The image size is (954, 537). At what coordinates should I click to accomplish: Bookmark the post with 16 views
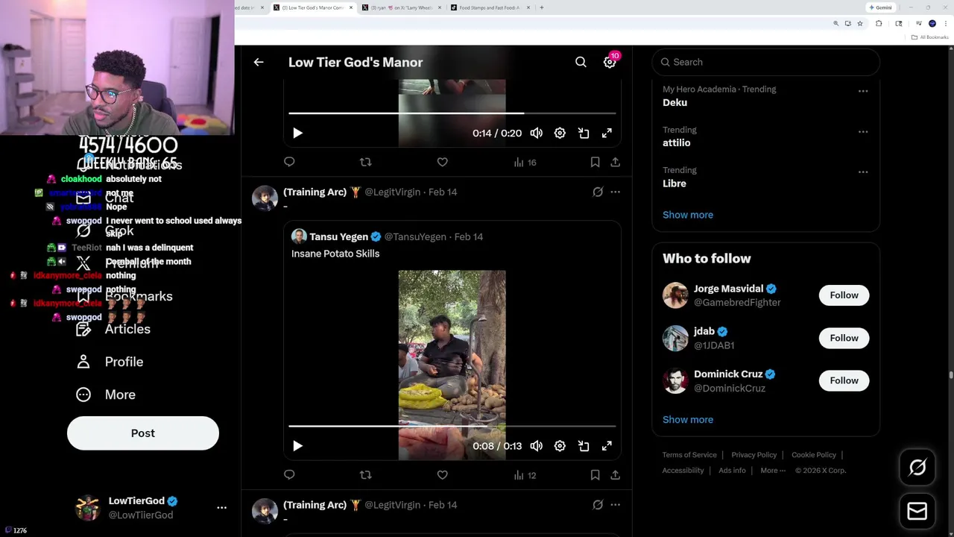click(595, 162)
